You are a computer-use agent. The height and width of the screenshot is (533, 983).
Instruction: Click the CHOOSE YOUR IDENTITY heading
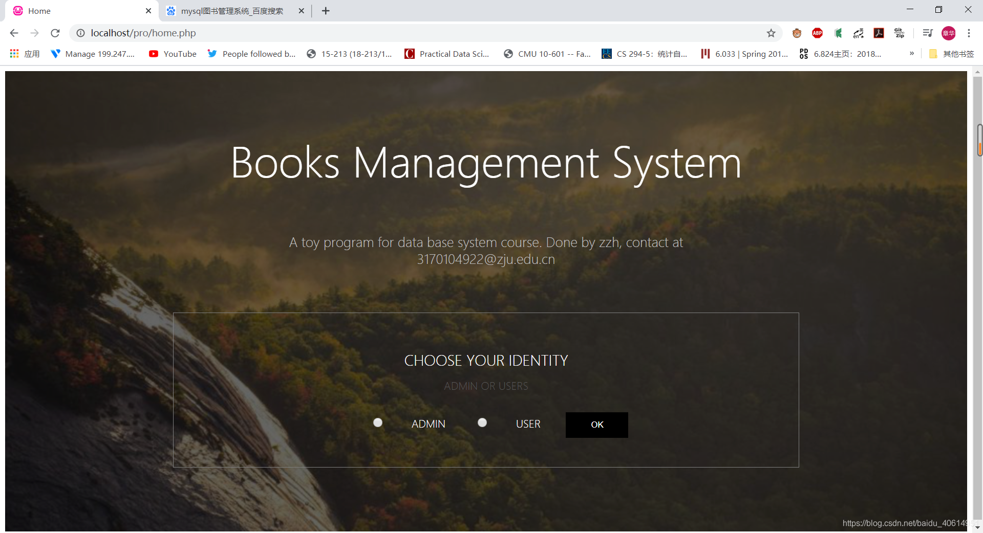point(486,361)
